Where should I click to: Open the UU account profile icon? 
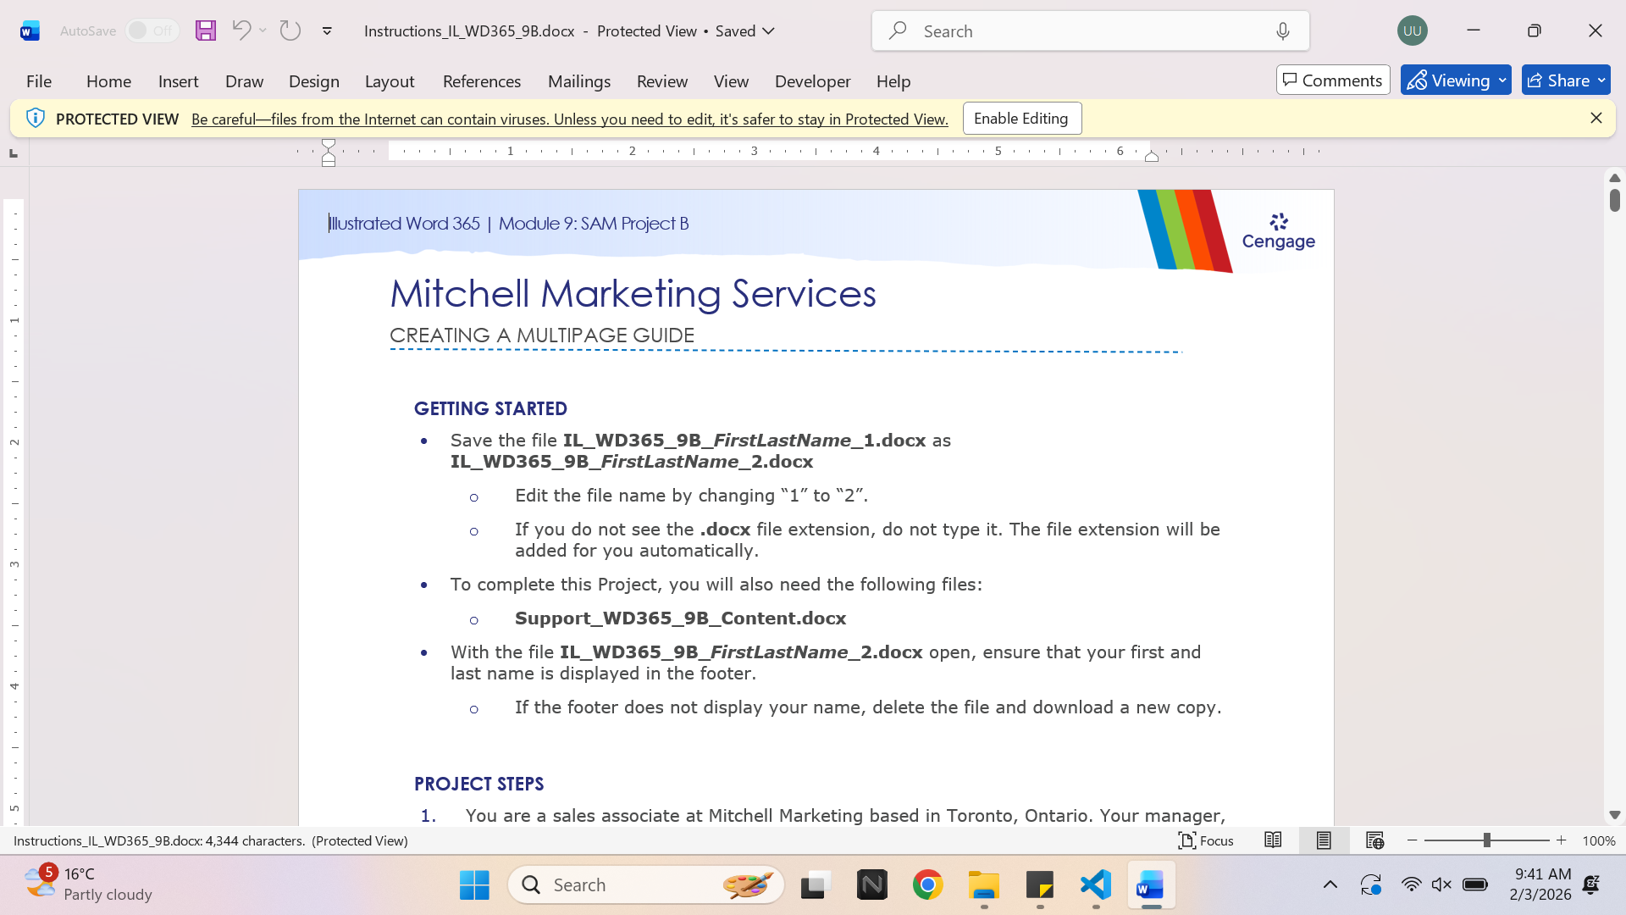(x=1413, y=30)
